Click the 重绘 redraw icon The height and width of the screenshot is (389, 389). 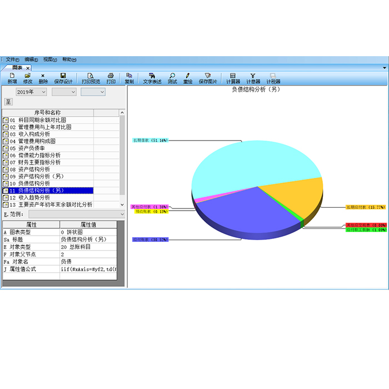188,78
